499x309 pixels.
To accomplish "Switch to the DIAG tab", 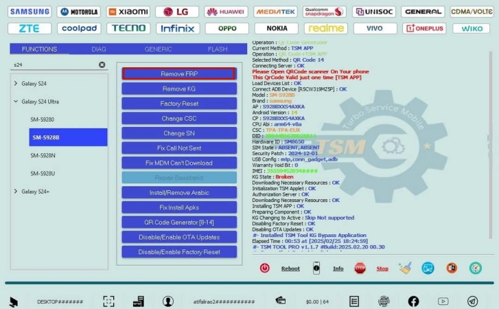I will point(99,49).
